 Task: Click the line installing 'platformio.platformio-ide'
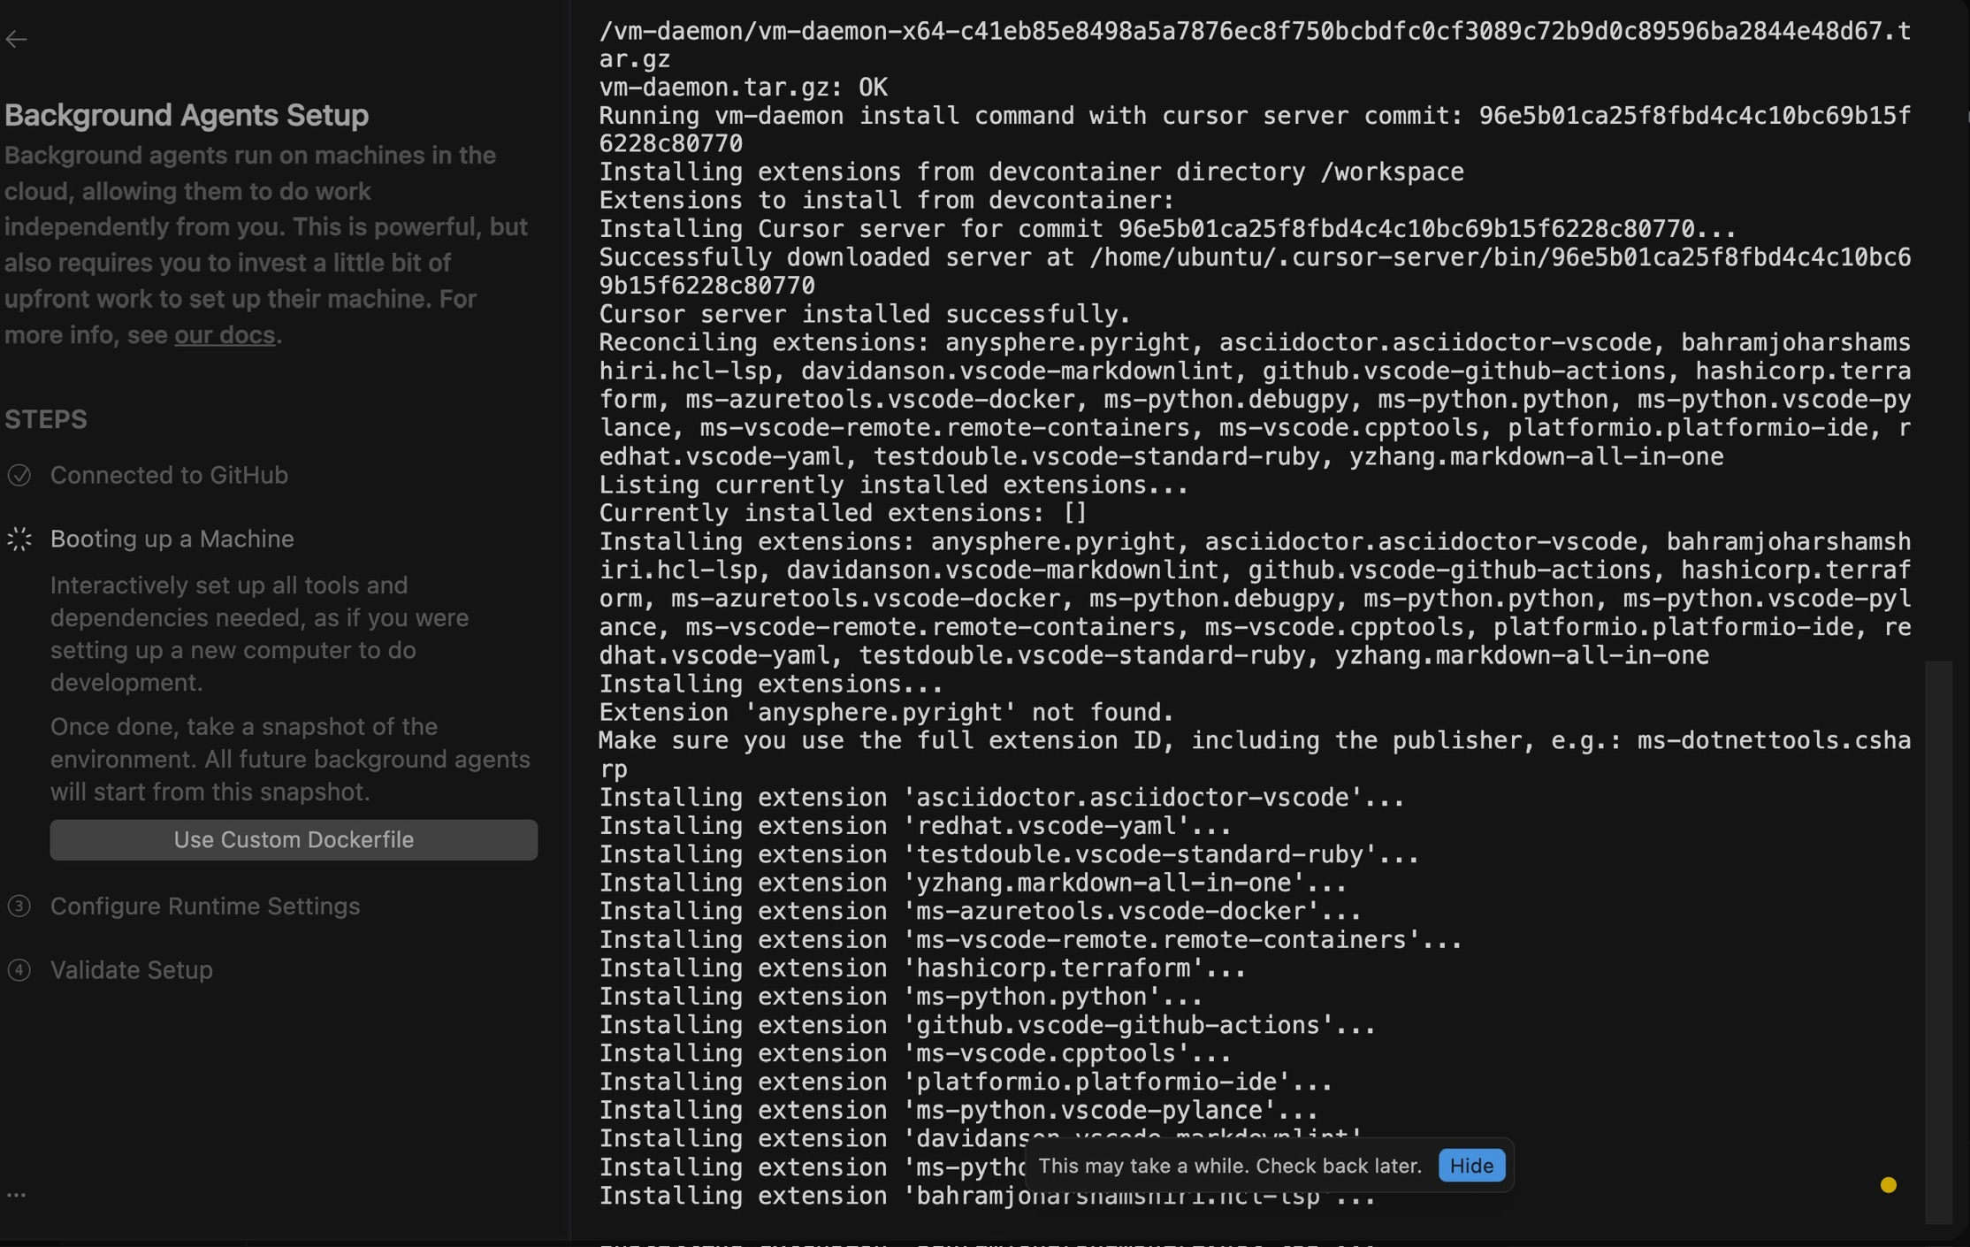click(966, 1082)
